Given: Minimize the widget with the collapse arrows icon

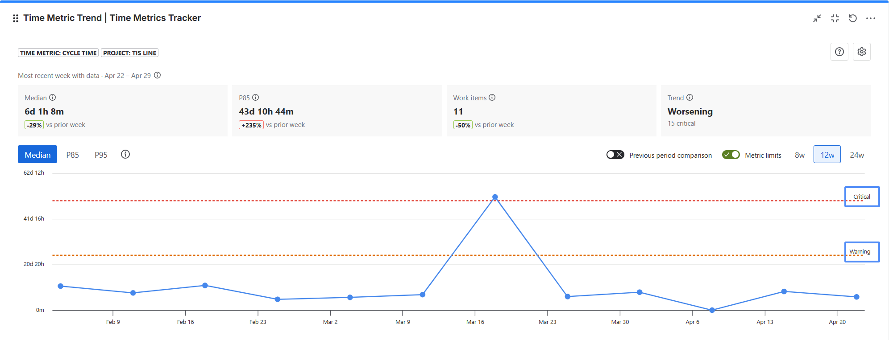Looking at the screenshot, I should click(x=817, y=18).
